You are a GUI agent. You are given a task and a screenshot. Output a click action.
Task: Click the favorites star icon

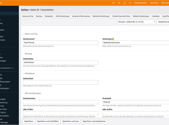[119, 3]
